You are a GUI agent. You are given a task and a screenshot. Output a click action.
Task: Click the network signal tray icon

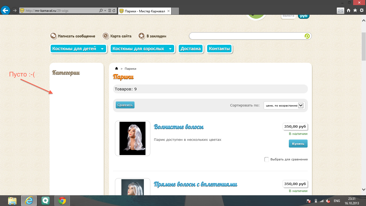(322, 201)
